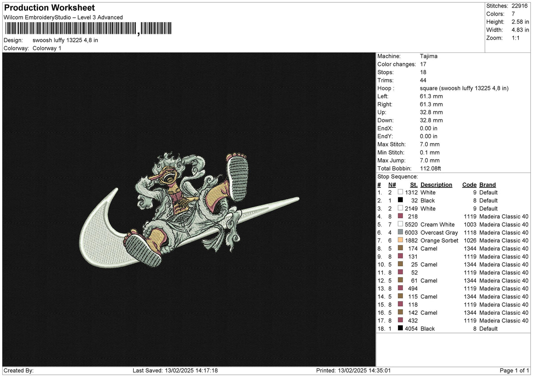Select the Cream White color swatch
Screen dimensions: 533x377
point(401,225)
